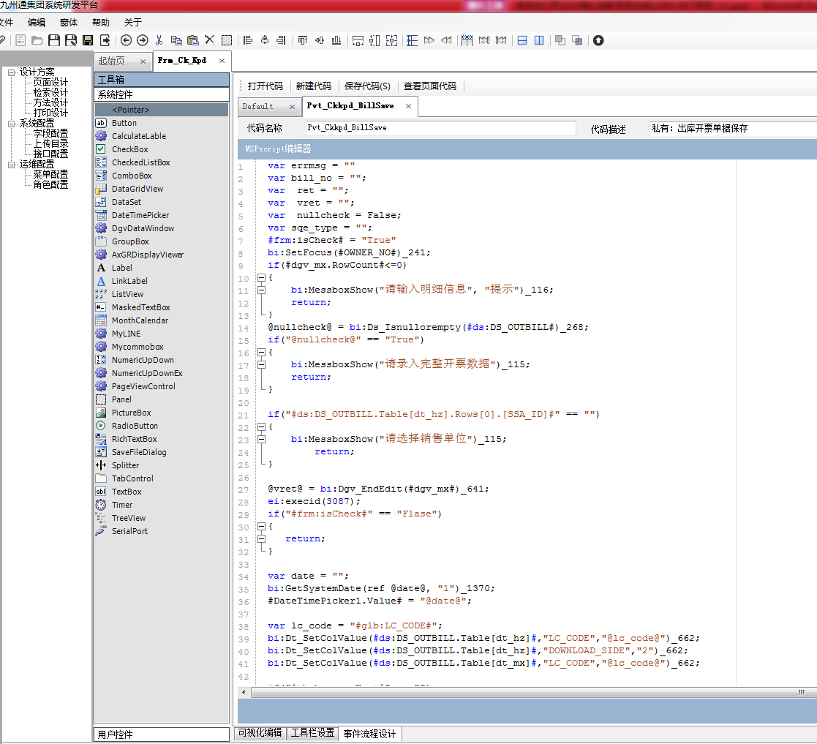Click the cut (scissors) toolbar icon

[159, 40]
